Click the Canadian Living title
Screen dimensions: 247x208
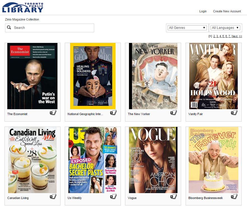point(18,198)
